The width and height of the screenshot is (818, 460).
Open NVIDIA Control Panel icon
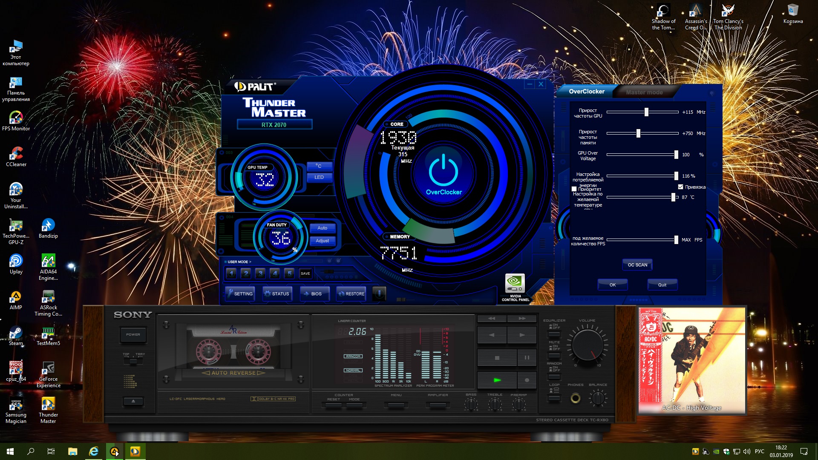tap(515, 283)
